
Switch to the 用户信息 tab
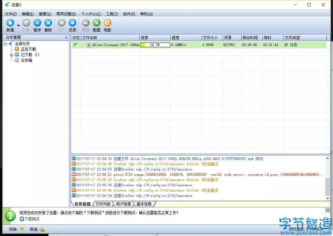124,204
